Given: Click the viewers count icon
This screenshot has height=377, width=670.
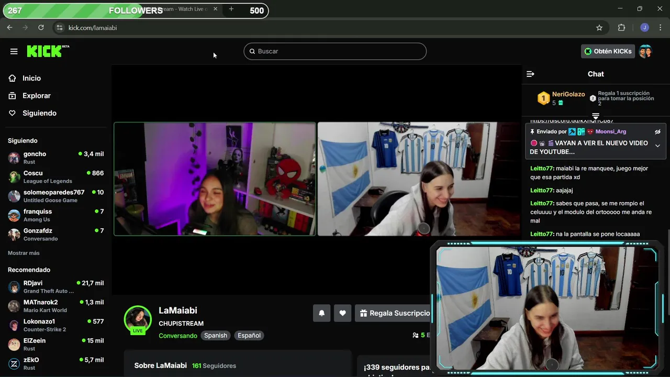Looking at the screenshot, I should click(416, 336).
